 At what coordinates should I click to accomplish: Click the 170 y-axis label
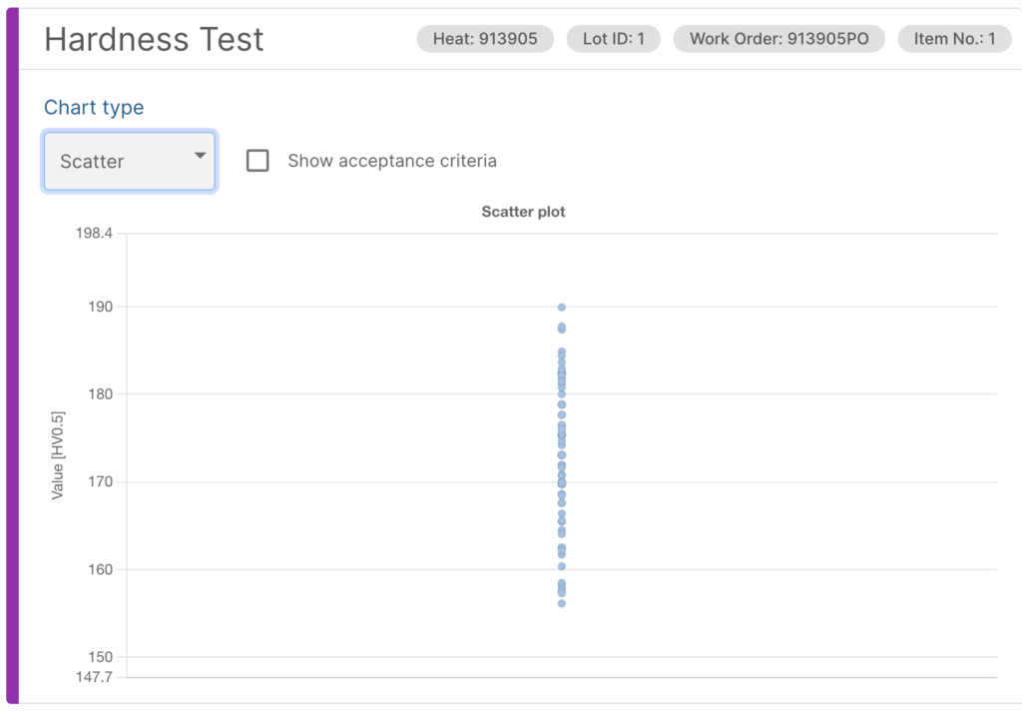pyautogui.click(x=101, y=482)
